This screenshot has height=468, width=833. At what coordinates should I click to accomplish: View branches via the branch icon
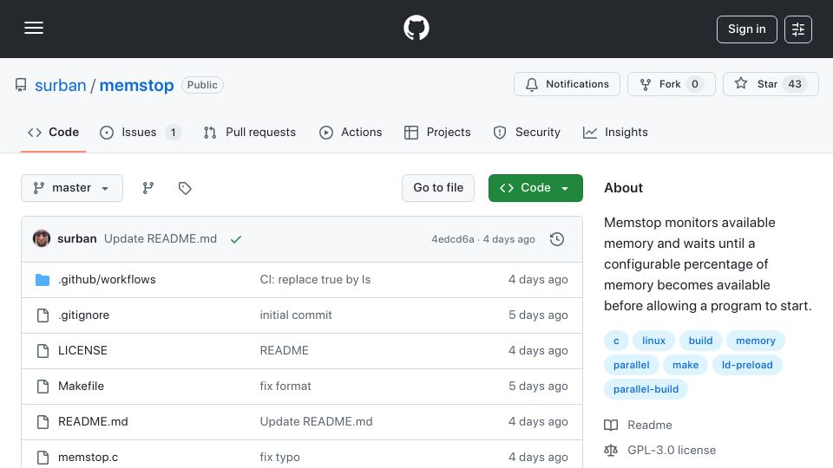[x=148, y=188]
